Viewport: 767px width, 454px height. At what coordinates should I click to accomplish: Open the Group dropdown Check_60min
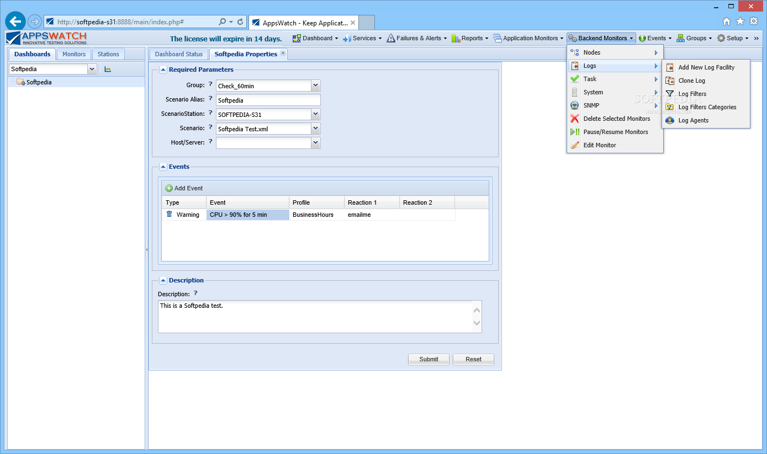point(315,86)
